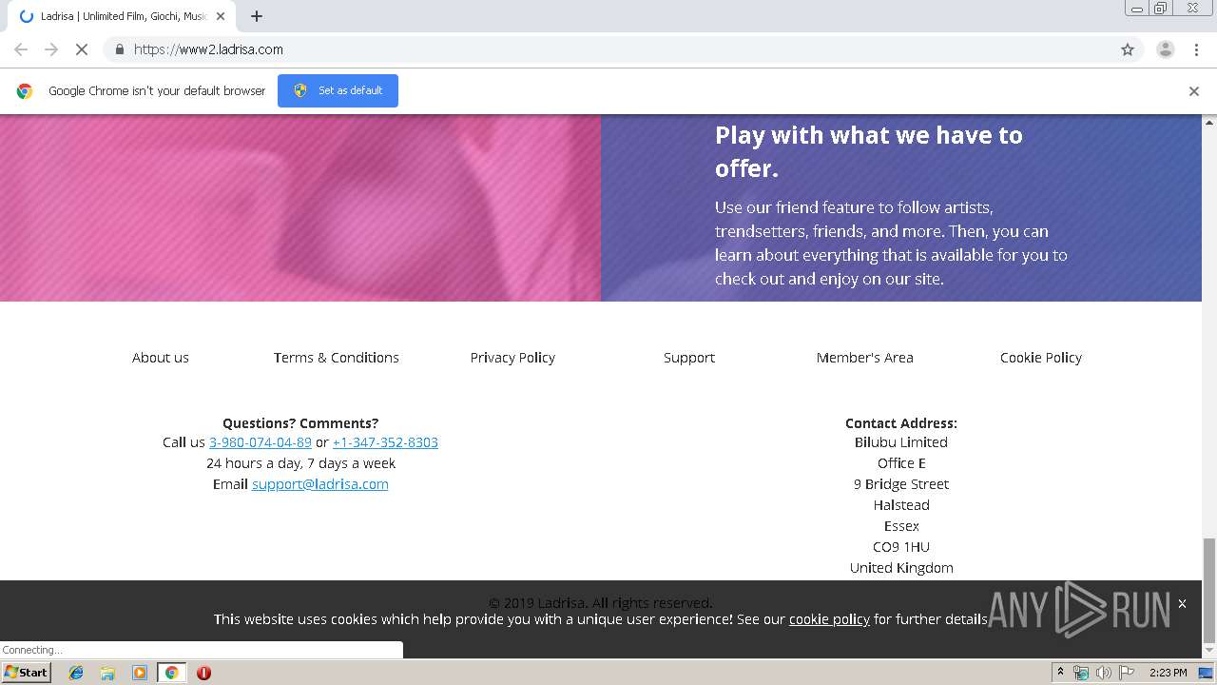Show hidden system tray icons
Screen dimensions: 1217x685
point(1060,673)
